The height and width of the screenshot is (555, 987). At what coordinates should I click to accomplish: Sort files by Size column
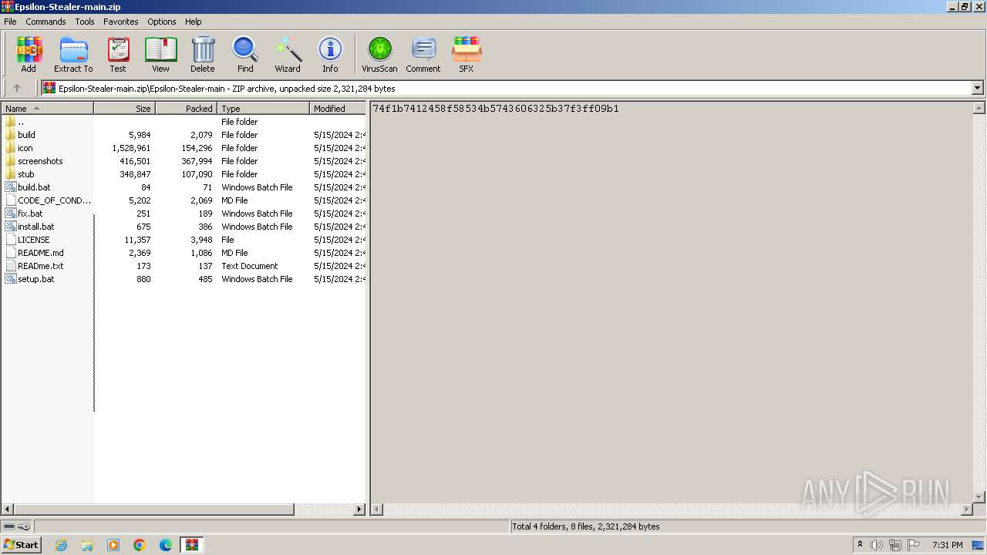(x=125, y=109)
